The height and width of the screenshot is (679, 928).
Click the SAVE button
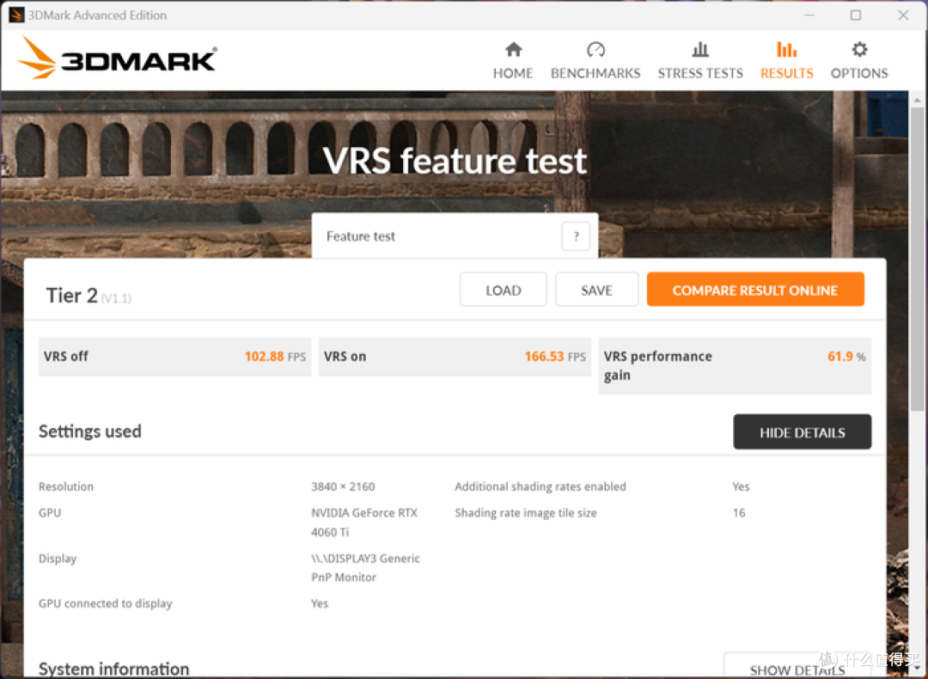coord(596,290)
